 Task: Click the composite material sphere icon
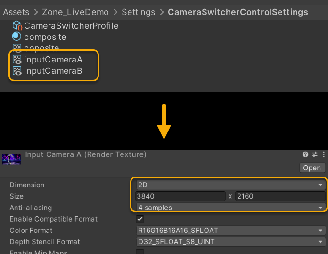click(x=17, y=37)
